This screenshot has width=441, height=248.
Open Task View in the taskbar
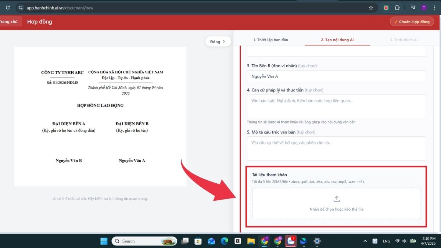pos(185,241)
